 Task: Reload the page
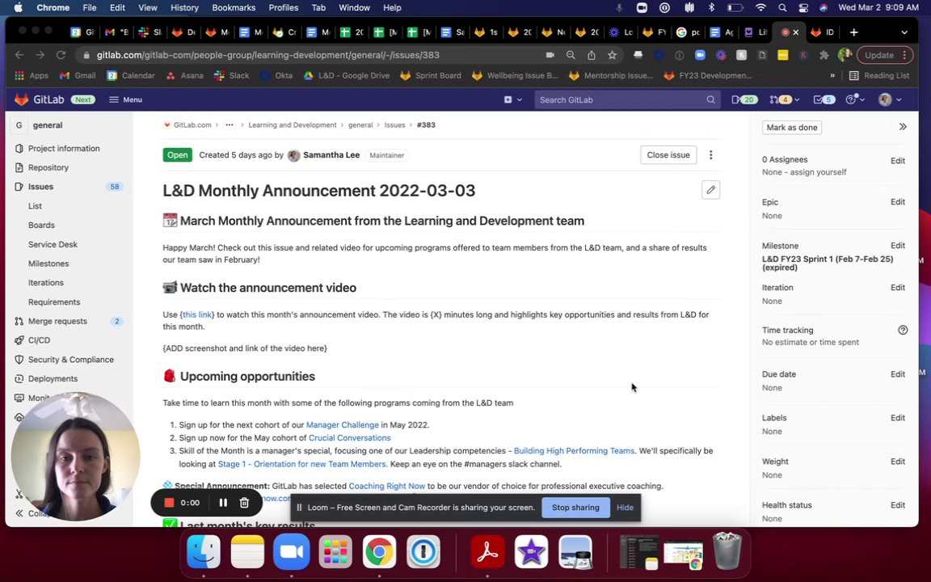coord(61,55)
